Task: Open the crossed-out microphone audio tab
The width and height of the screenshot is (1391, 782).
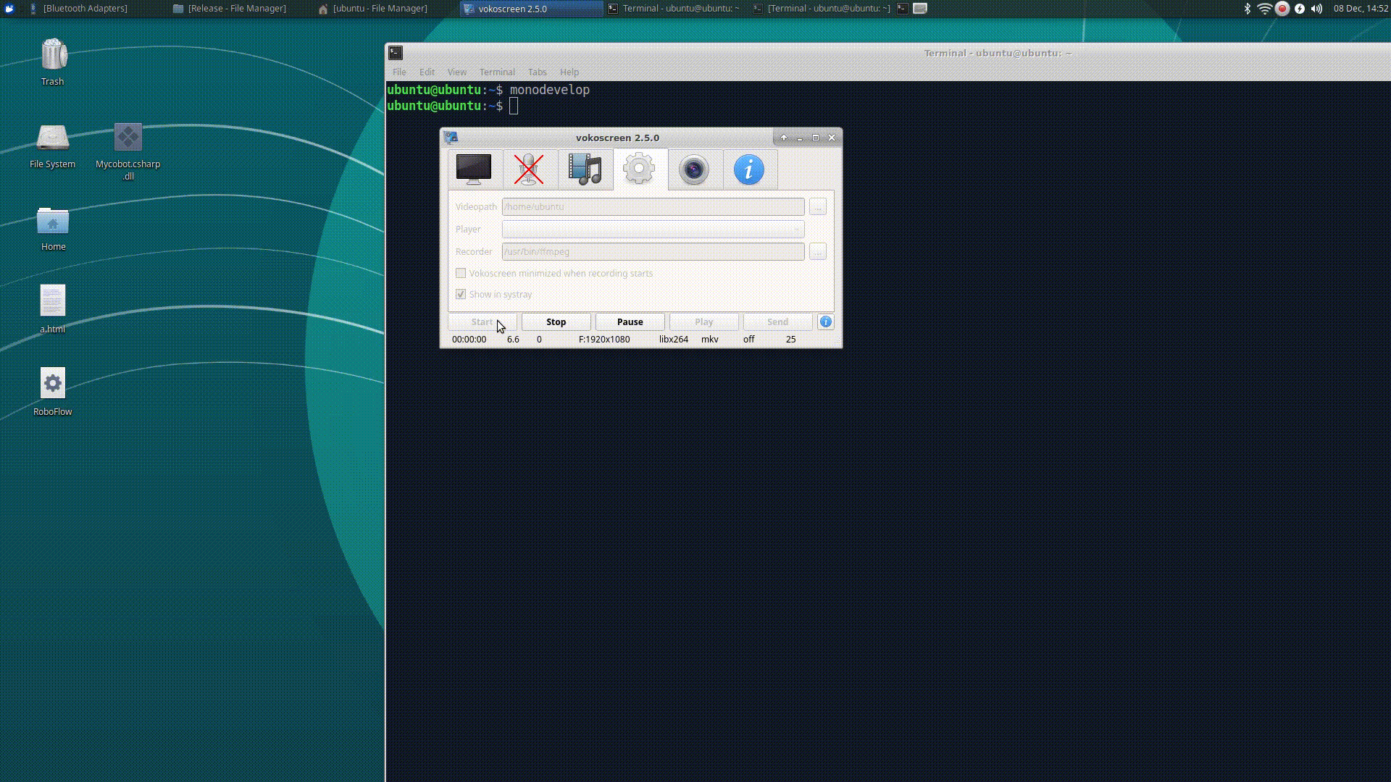Action: coord(529,169)
